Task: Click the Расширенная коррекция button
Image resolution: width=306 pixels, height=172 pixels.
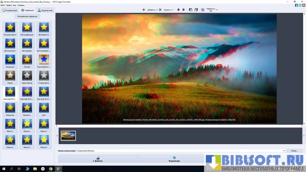Action: tap(27, 17)
